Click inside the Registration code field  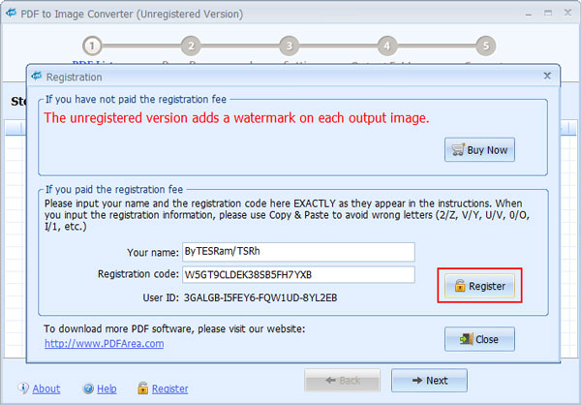[298, 275]
